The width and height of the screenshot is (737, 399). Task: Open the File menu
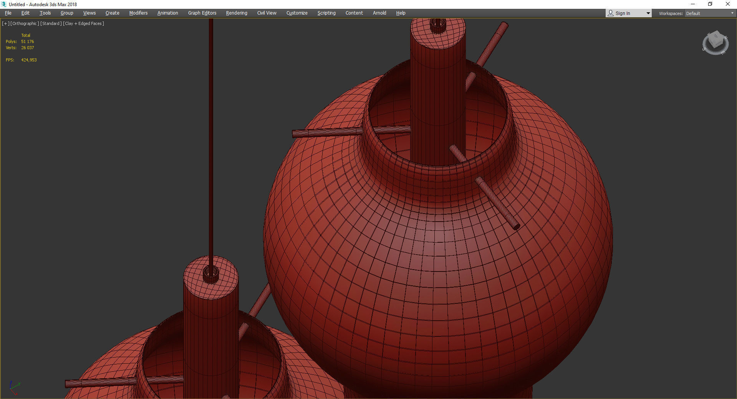tap(8, 13)
